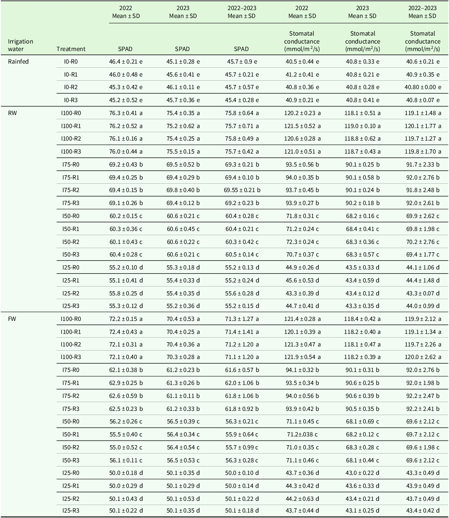449x518 pixels.
Task: Click the 76.3 ± 0.41 a cell
Action: pos(126,113)
